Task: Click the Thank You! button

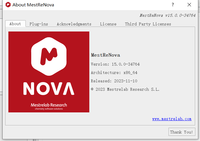Action: pyautogui.click(x=182, y=132)
